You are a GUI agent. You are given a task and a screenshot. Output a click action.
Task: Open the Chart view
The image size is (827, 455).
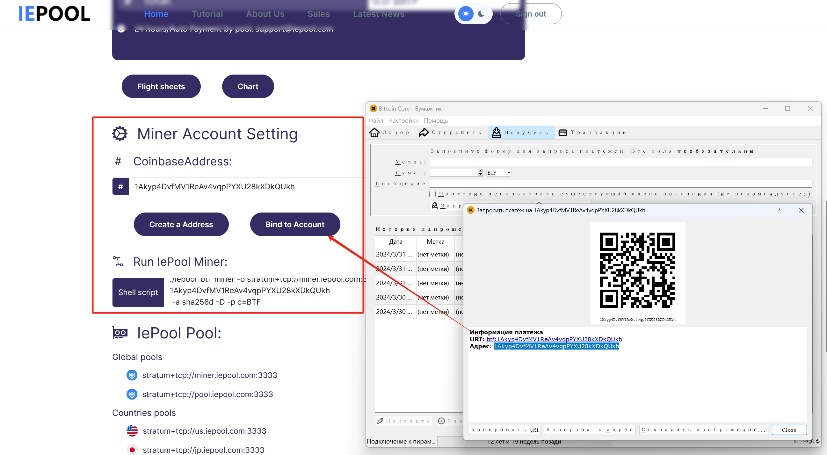248,86
